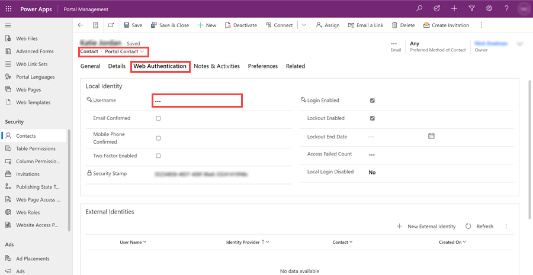This screenshot has width=533, height=275.
Task: Open the Contact column dropdown
Action: coord(351,242)
